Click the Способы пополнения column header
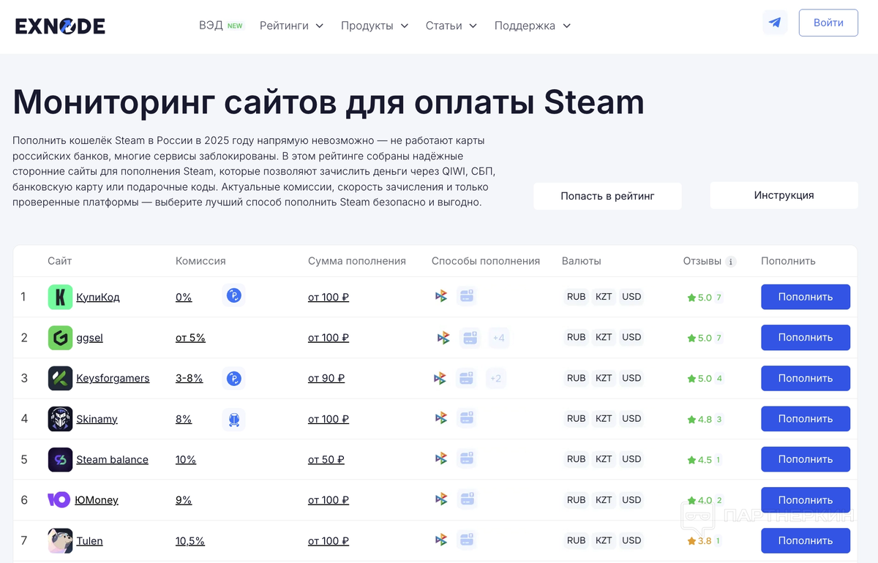This screenshot has height=563, width=878. click(x=486, y=261)
